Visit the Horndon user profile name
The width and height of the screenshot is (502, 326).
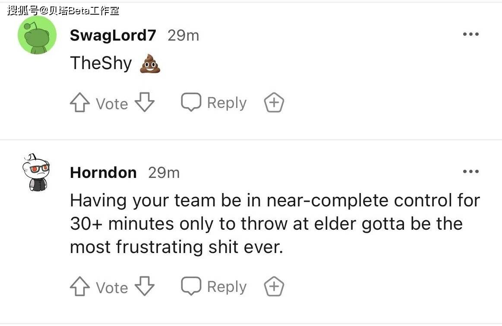[104, 173]
